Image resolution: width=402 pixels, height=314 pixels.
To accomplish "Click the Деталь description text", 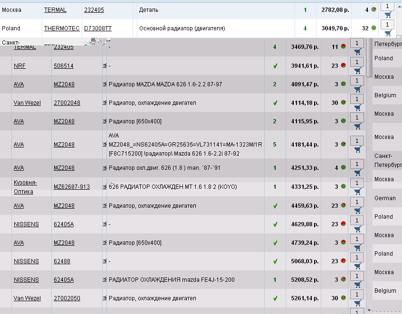I will (x=149, y=10).
